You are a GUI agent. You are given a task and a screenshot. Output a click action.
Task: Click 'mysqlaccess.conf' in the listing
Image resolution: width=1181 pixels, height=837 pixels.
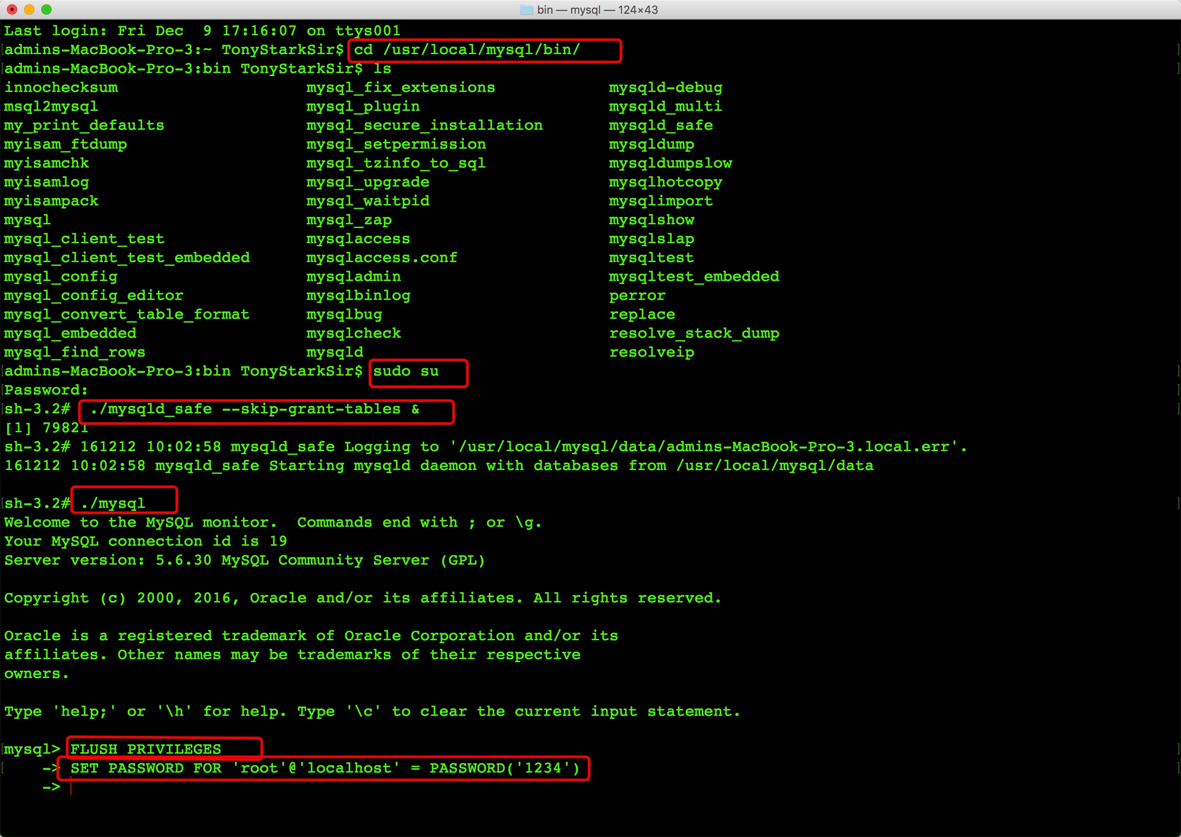[382, 258]
